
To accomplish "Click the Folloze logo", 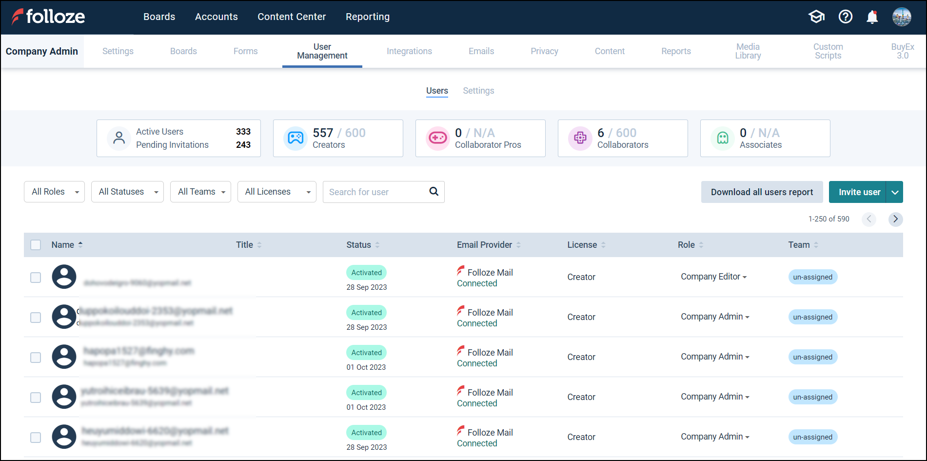I will pos(48,17).
